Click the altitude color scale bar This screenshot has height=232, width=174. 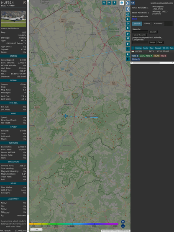pyautogui.click(x=74, y=224)
